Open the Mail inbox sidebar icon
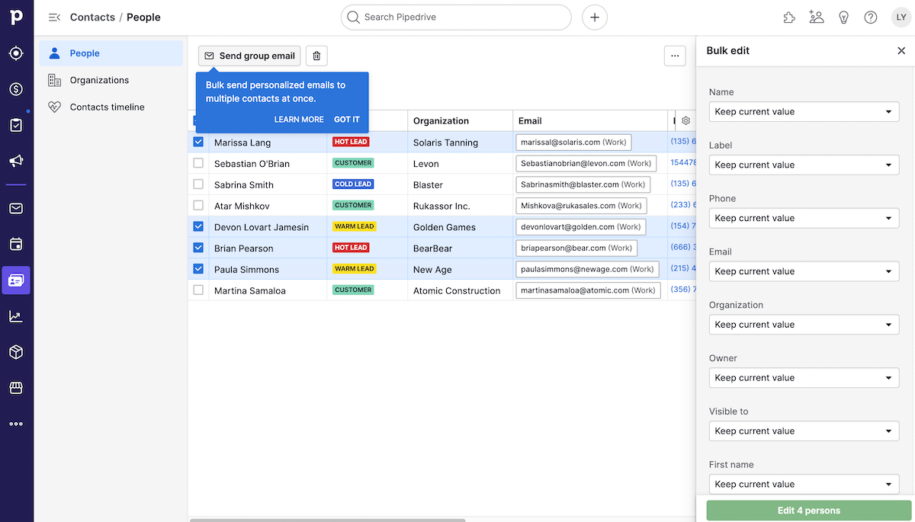The width and height of the screenshot is (915, 522). (16, 208)
